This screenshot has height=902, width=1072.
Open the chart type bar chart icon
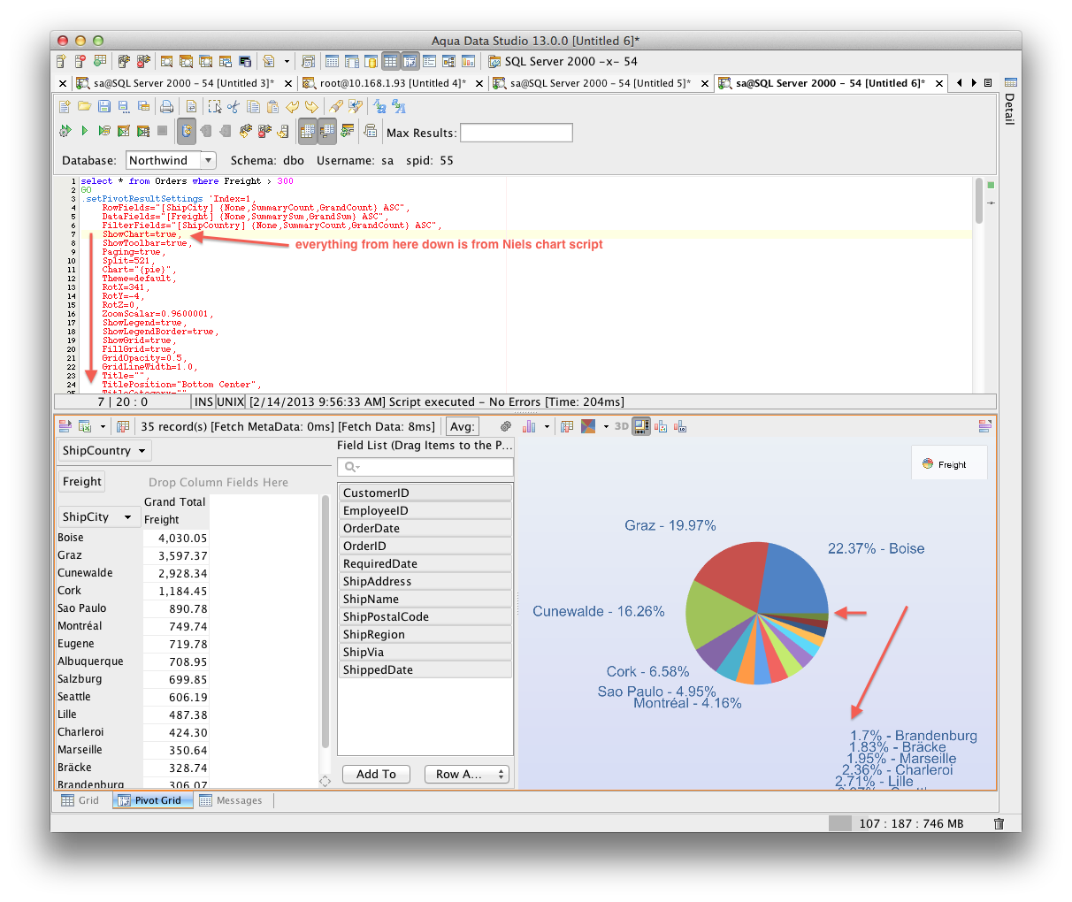point(529,426)
